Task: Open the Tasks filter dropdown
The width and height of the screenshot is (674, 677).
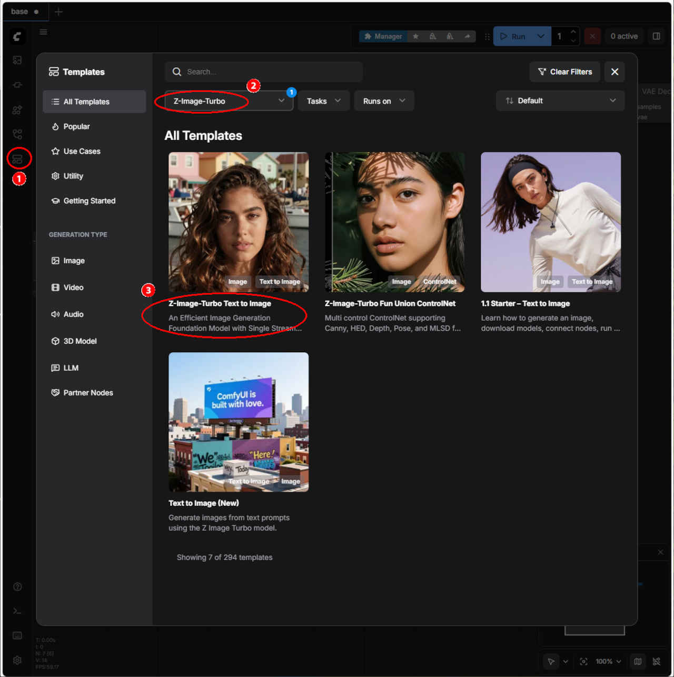Action: coord(323,101)
